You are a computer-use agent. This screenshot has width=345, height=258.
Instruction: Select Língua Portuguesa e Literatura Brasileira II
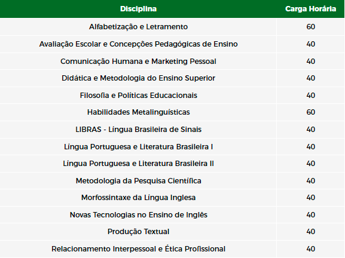[138, 164]
